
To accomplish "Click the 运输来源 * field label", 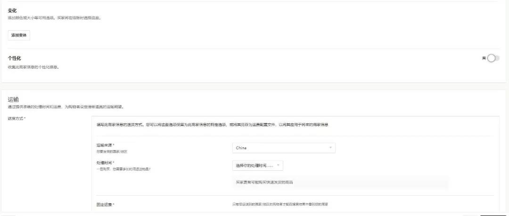I will tap(106, 145).
